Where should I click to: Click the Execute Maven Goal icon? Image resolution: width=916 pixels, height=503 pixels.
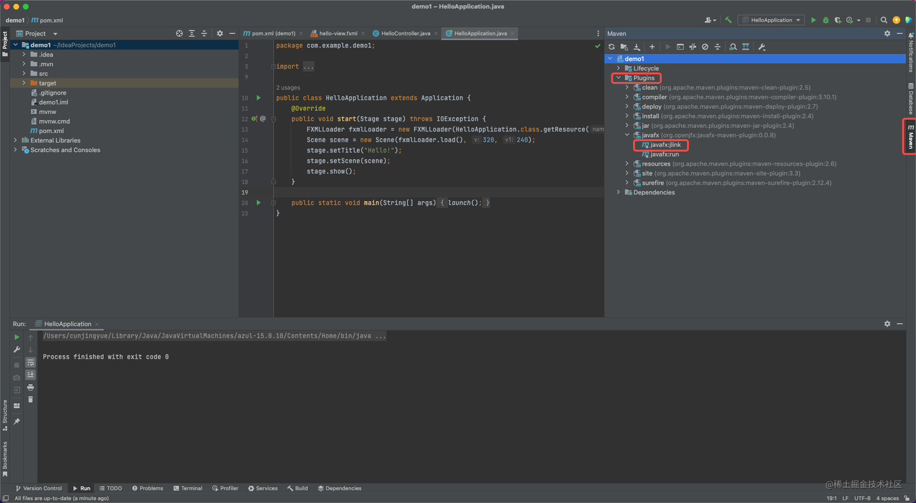(680, 46)
